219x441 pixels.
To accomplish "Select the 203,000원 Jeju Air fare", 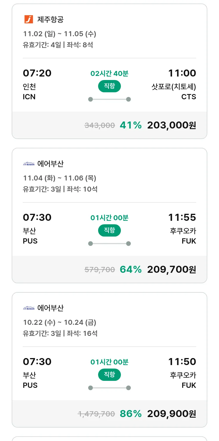I will (171, 125).
